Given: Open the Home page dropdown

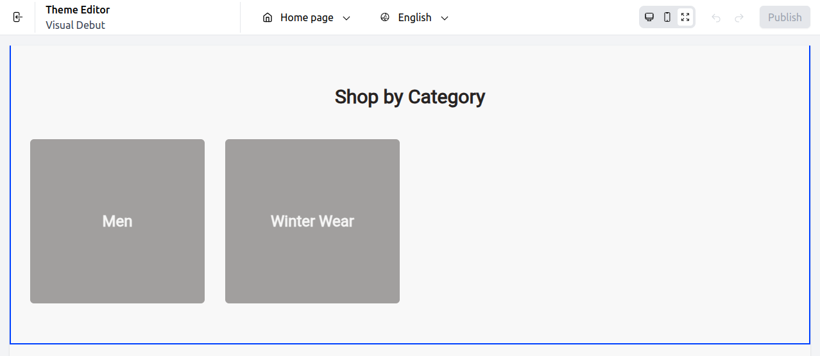Looking at the screenshot, I should (307, 17).
